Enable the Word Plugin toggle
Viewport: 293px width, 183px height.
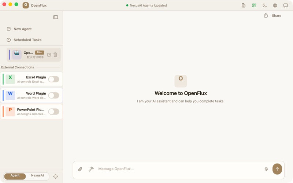coord(53,96)
